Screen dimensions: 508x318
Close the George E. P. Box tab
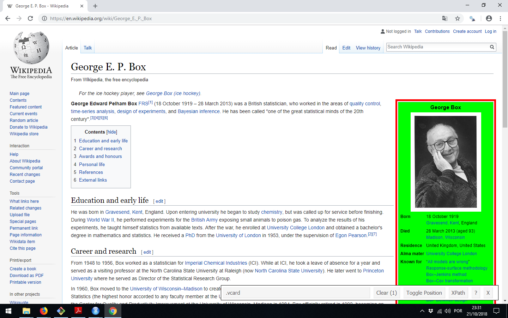coord(82,6)
